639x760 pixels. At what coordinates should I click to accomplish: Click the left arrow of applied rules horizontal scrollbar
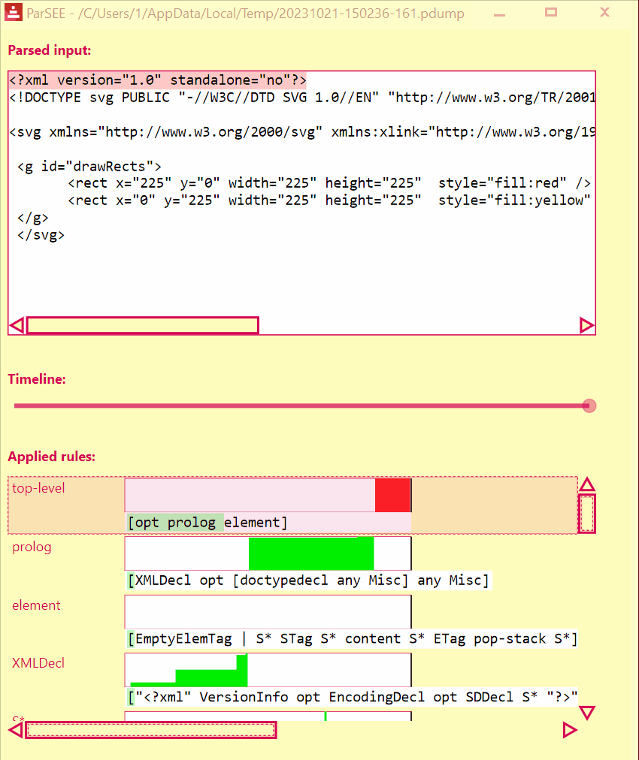tap(16, 730)
